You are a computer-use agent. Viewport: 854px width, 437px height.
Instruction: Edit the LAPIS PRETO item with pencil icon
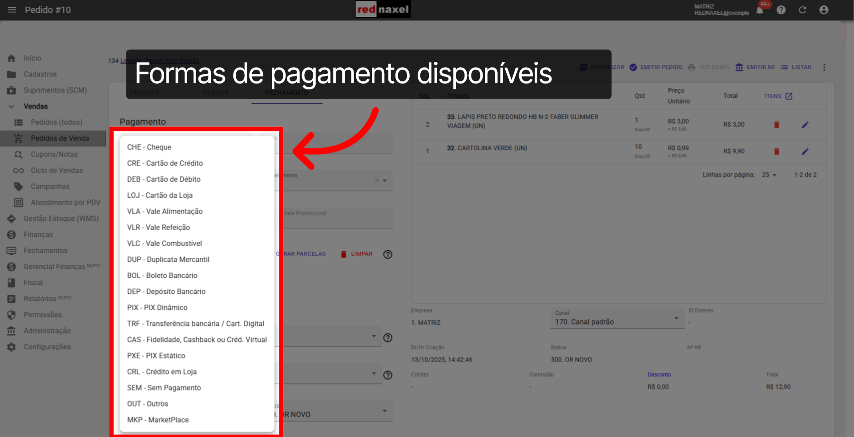click(x=805, y=124)
